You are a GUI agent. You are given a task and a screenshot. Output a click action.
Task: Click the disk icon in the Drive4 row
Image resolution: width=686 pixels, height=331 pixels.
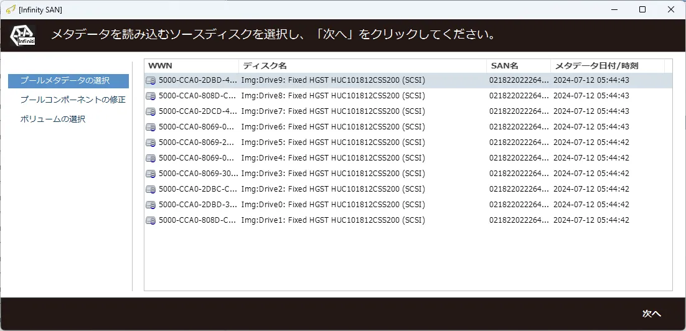point(151,158)
